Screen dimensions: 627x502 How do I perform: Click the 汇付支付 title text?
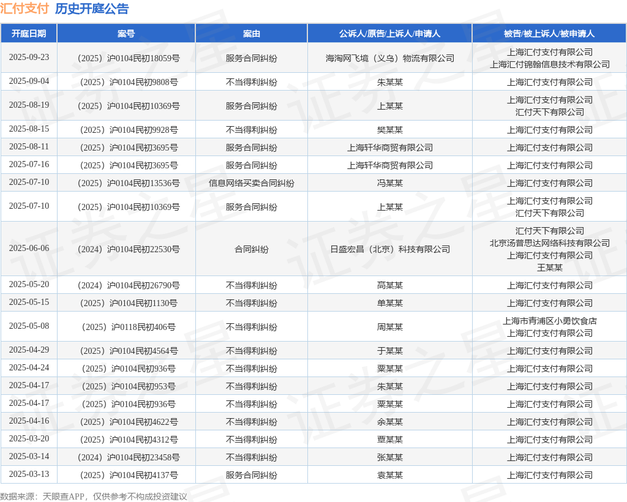point(24,9)
